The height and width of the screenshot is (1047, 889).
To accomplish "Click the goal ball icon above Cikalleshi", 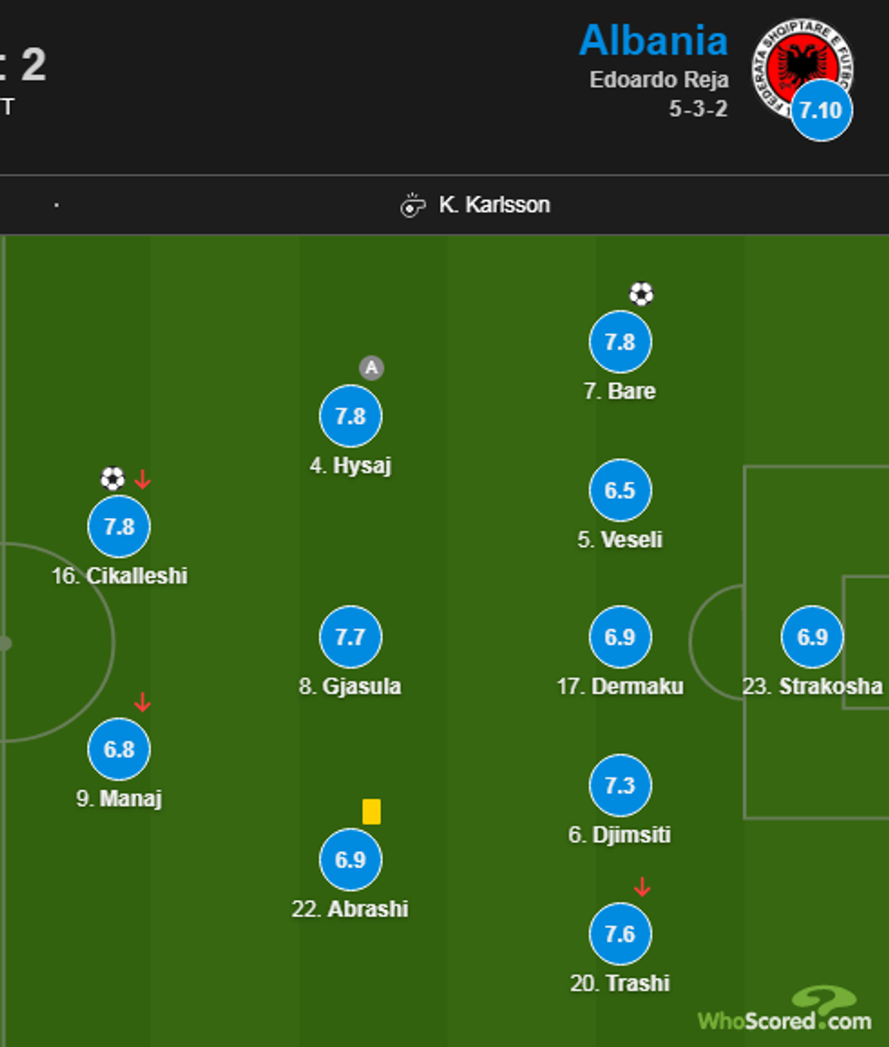I will point(112,478).
